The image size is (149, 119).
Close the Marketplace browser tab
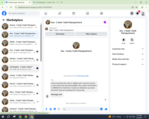58,2
